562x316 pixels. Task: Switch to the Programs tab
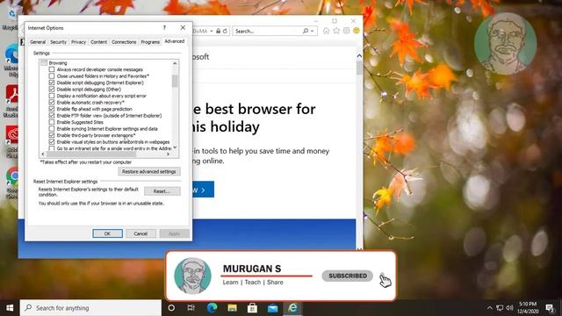point(150,42)
